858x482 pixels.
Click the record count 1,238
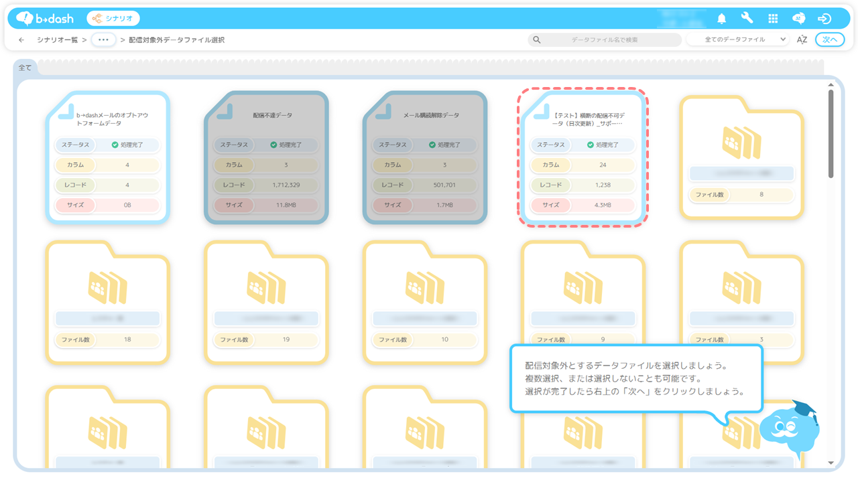point(603,185)
